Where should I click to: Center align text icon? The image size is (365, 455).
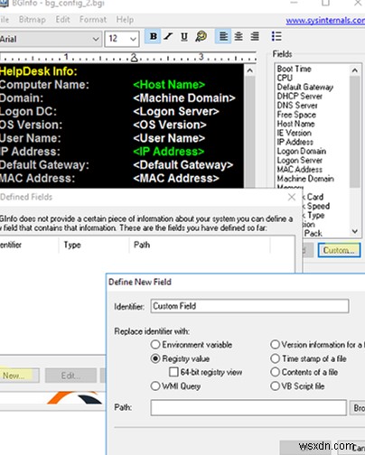(x=239, y=37)
